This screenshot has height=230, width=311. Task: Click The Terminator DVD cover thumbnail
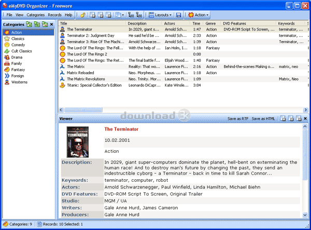click(x=78, y=142)
